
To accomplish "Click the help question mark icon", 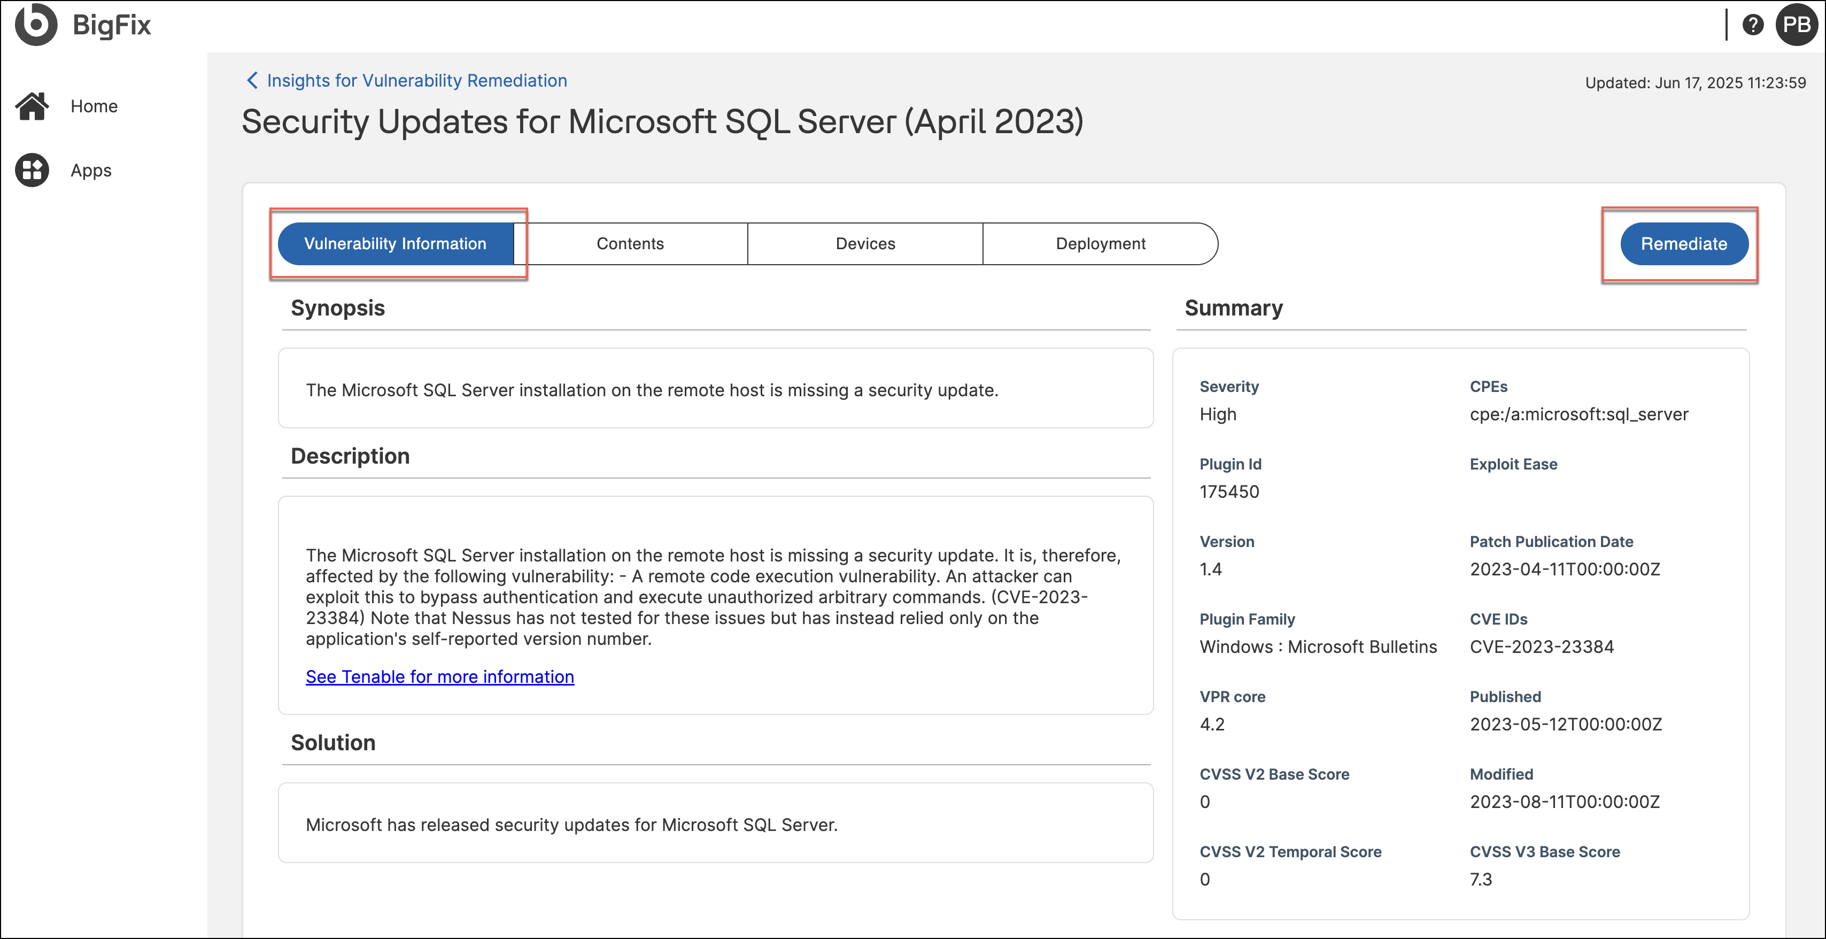I will (x=1753, y=25).
